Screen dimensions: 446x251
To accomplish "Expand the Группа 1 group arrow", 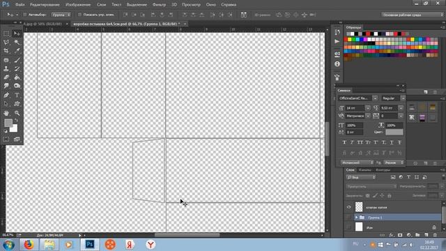I will pos(356,218).
